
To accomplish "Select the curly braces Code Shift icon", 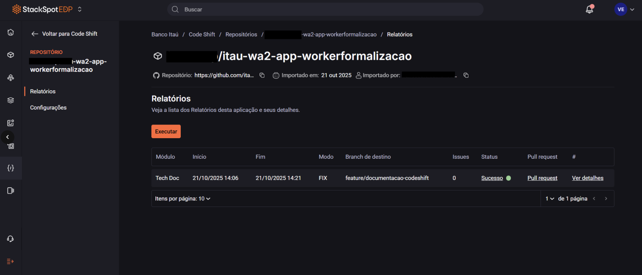I will 11,168.
